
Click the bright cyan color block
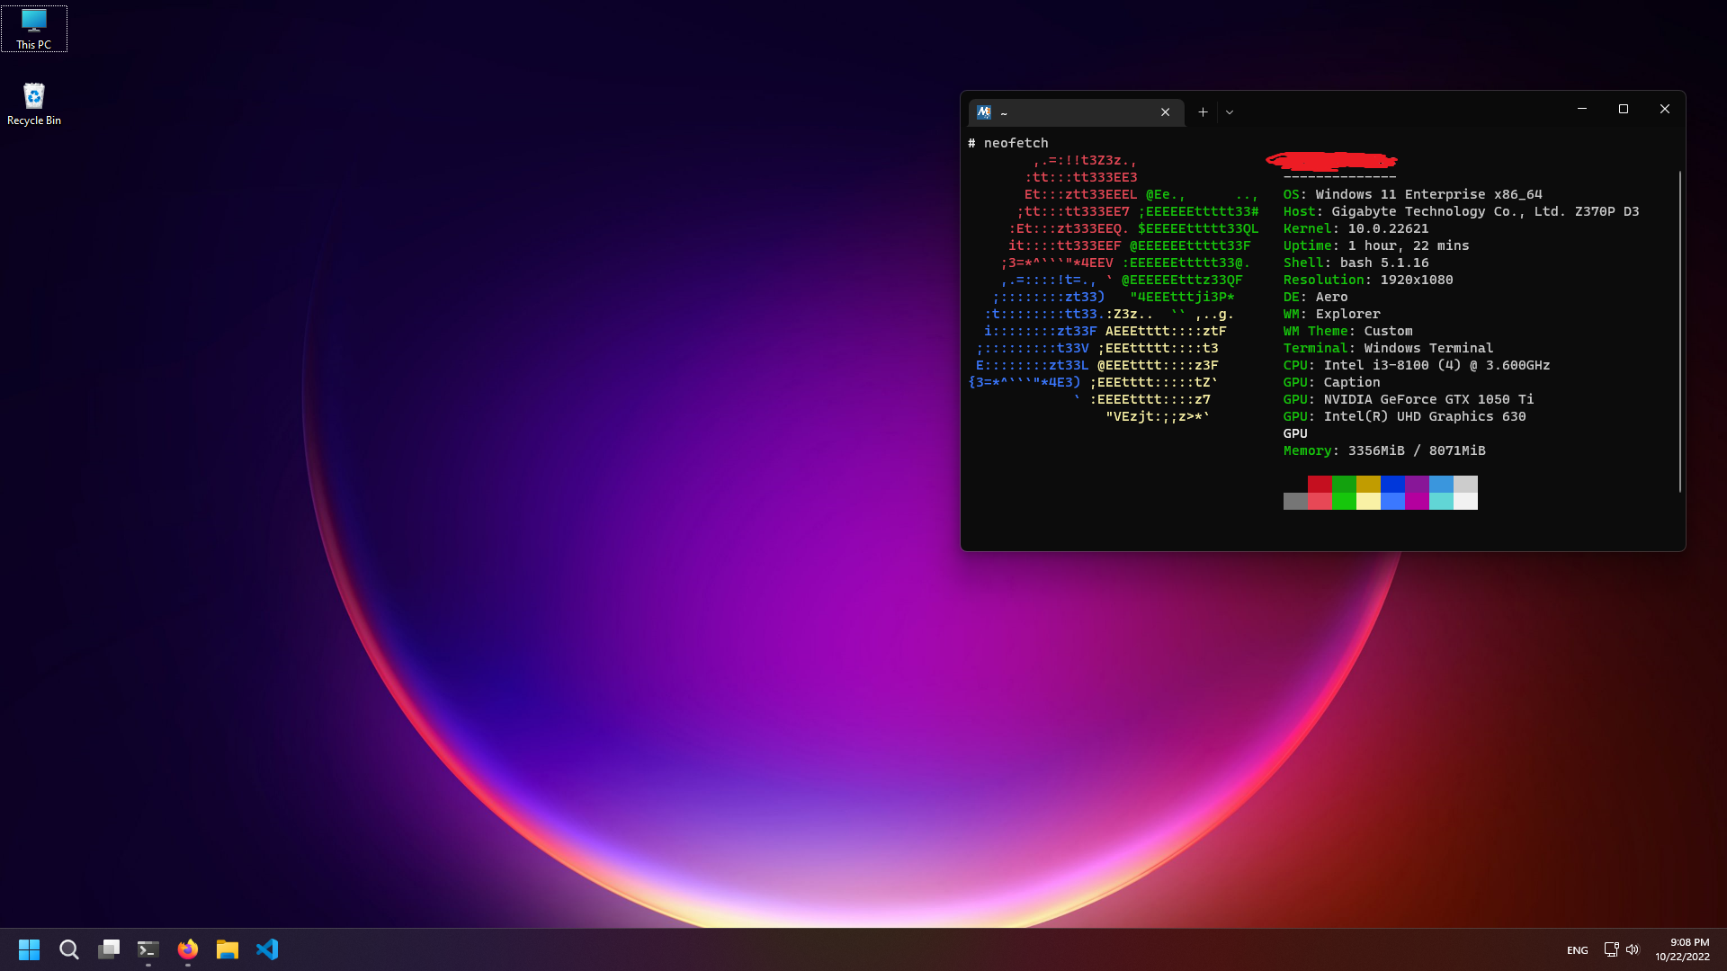click(x=1441, y=501)
